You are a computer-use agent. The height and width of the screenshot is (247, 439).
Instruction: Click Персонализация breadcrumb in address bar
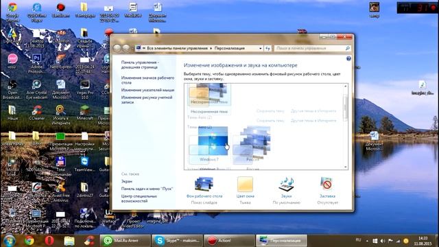tap(230, 49)
